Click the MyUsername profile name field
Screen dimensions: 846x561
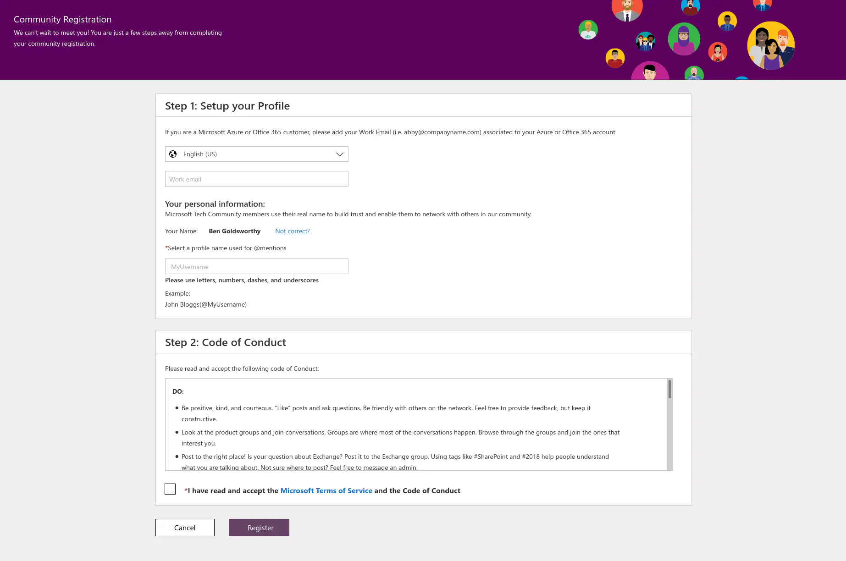pos(256,266)
